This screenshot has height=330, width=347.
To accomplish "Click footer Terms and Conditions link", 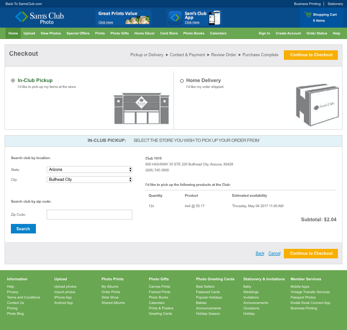I will (x=24, y=297).
